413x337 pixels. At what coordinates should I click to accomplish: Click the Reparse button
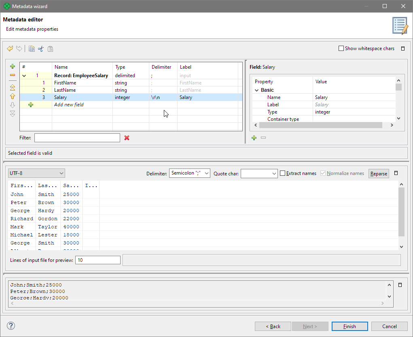[x=379, y=174]
